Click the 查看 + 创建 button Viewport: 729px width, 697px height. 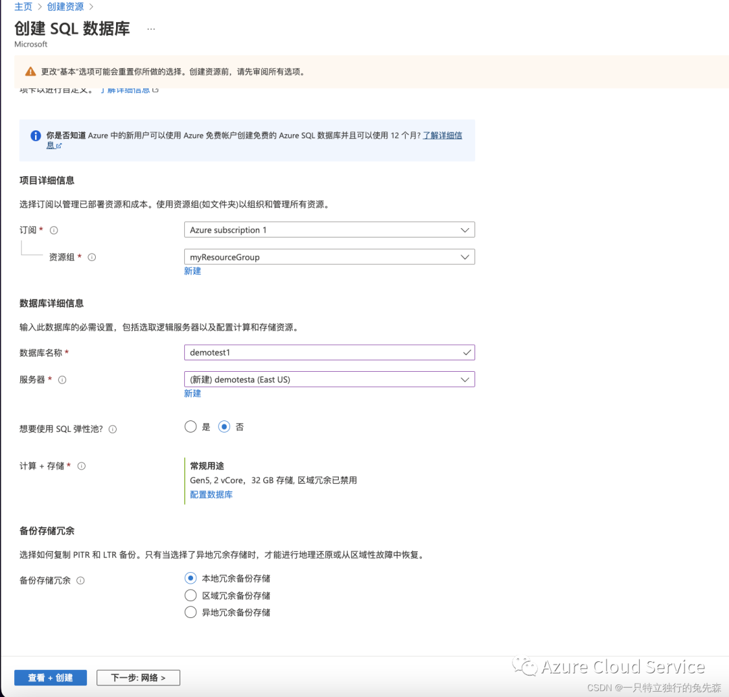click(51, 678)
